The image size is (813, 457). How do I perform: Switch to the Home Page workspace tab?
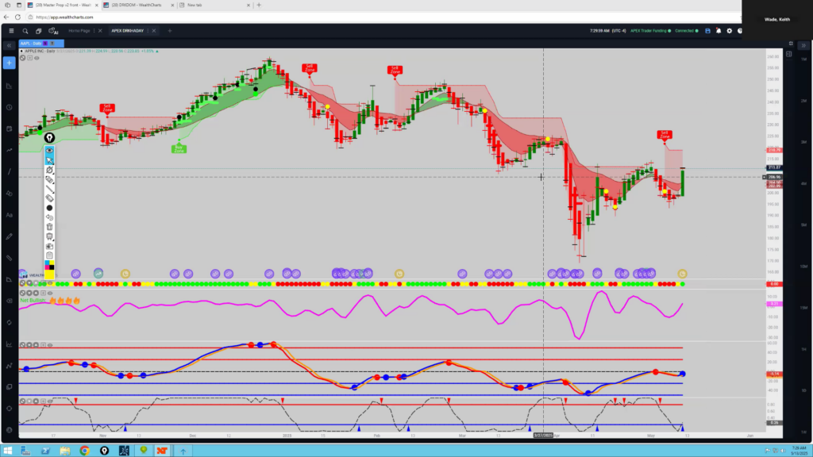pyautogui.click(x=79, y=31)
